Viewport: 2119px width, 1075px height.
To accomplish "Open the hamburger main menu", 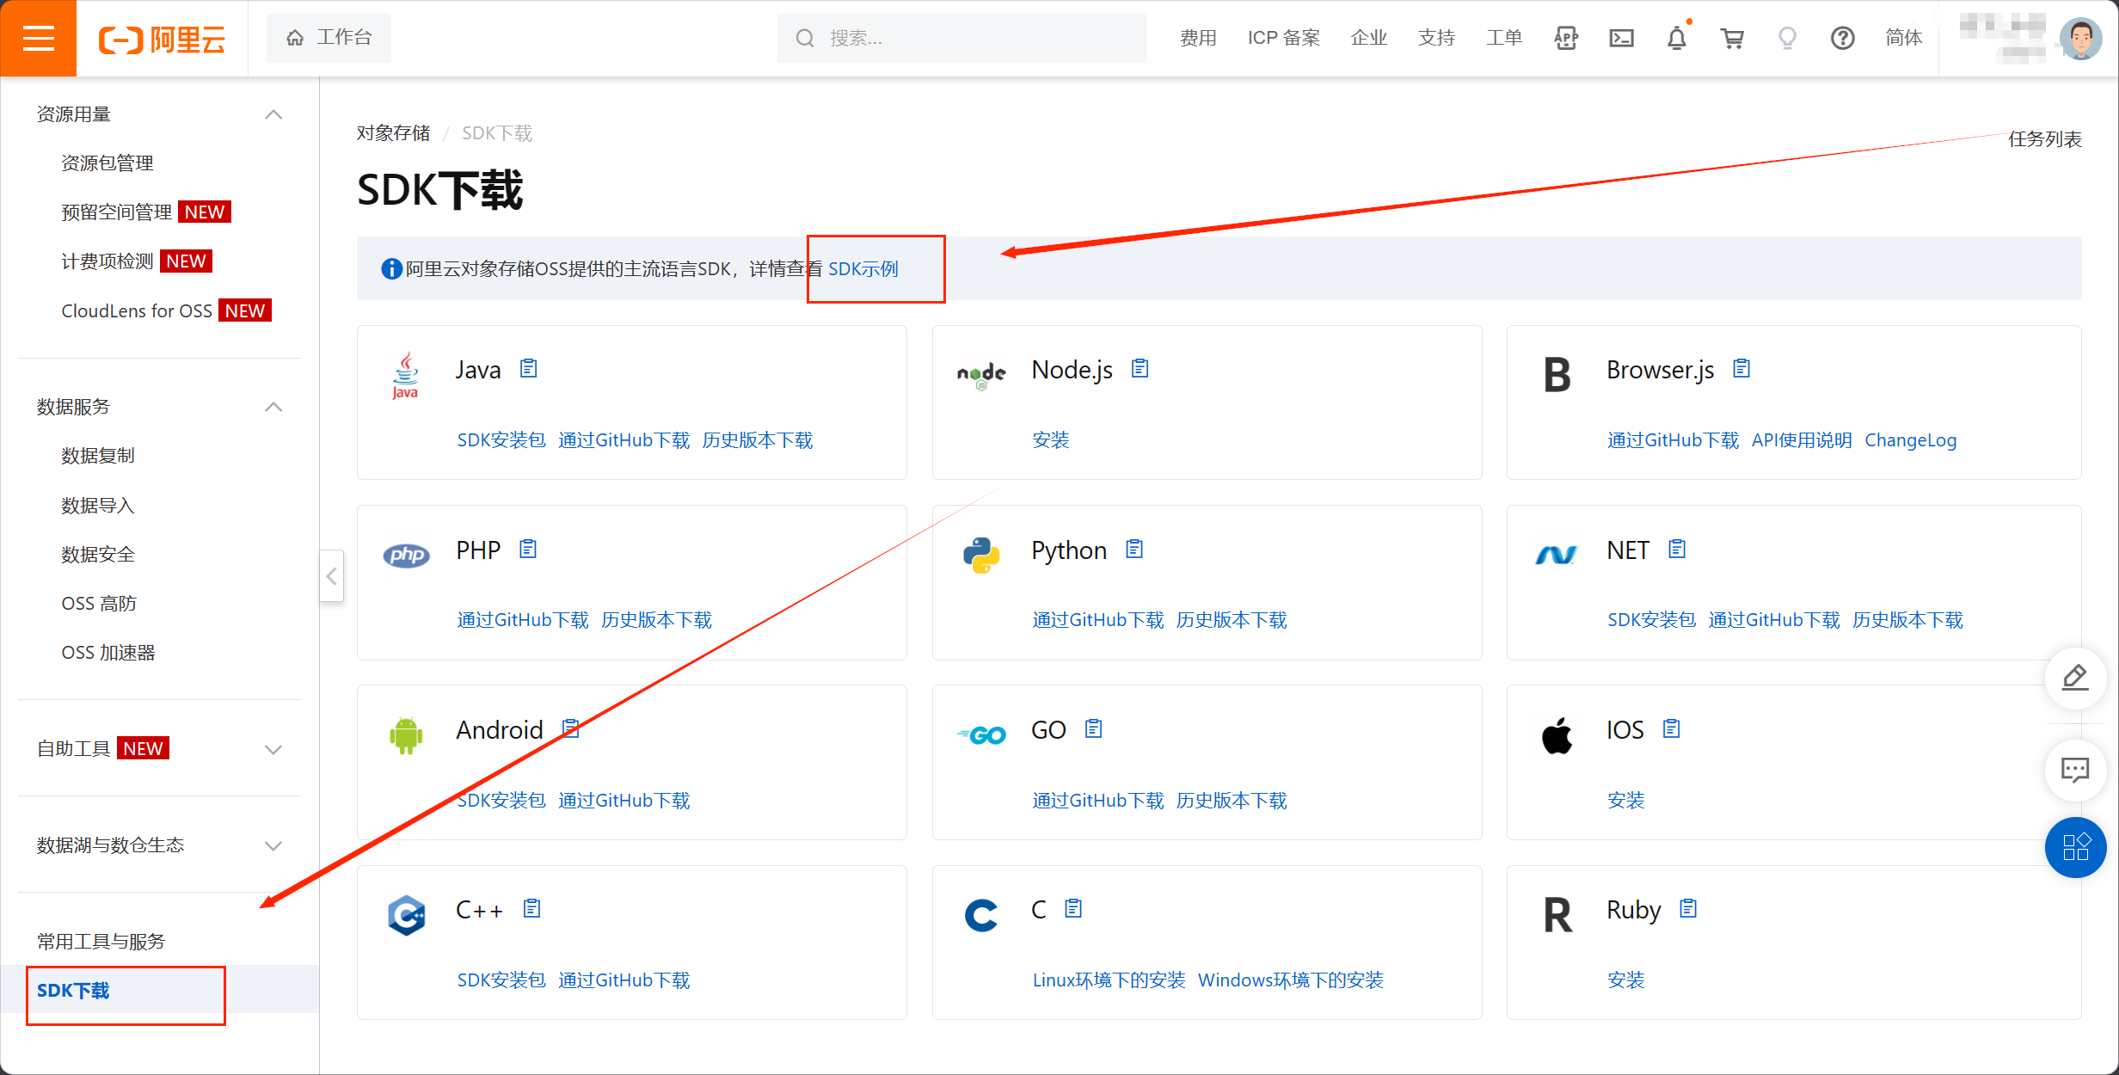I will (39, 38).
